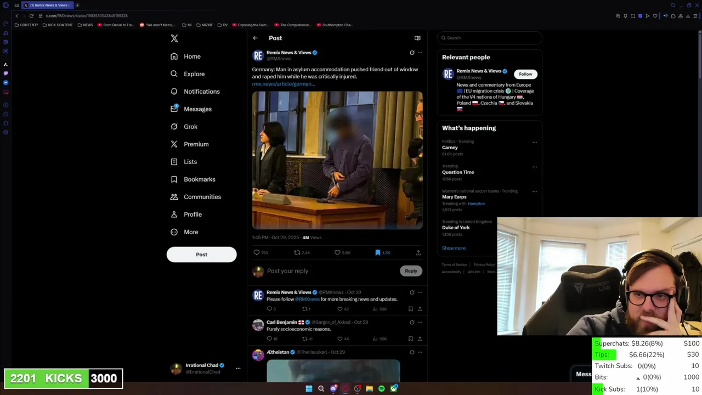Open the KICK CONTENT bookmarks folder
Viewport: 702px width, 395px height.
[x=58, y=25]
